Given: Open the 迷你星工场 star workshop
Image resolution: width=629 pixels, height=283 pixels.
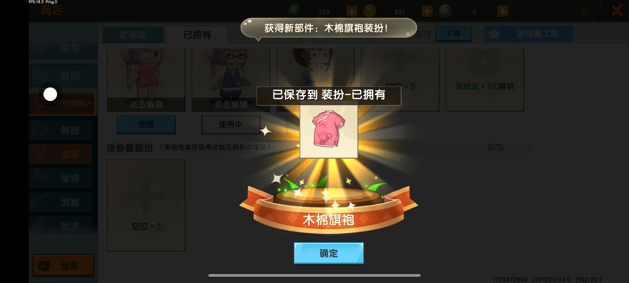Looking at the screenshot, I should 529,34.
